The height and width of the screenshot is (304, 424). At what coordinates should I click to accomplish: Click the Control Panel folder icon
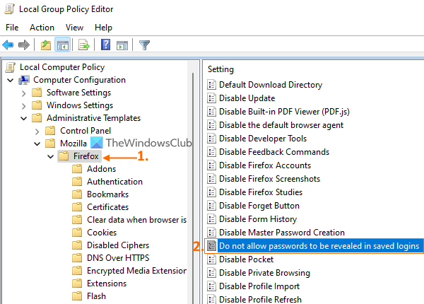click(x=50, y=131)
